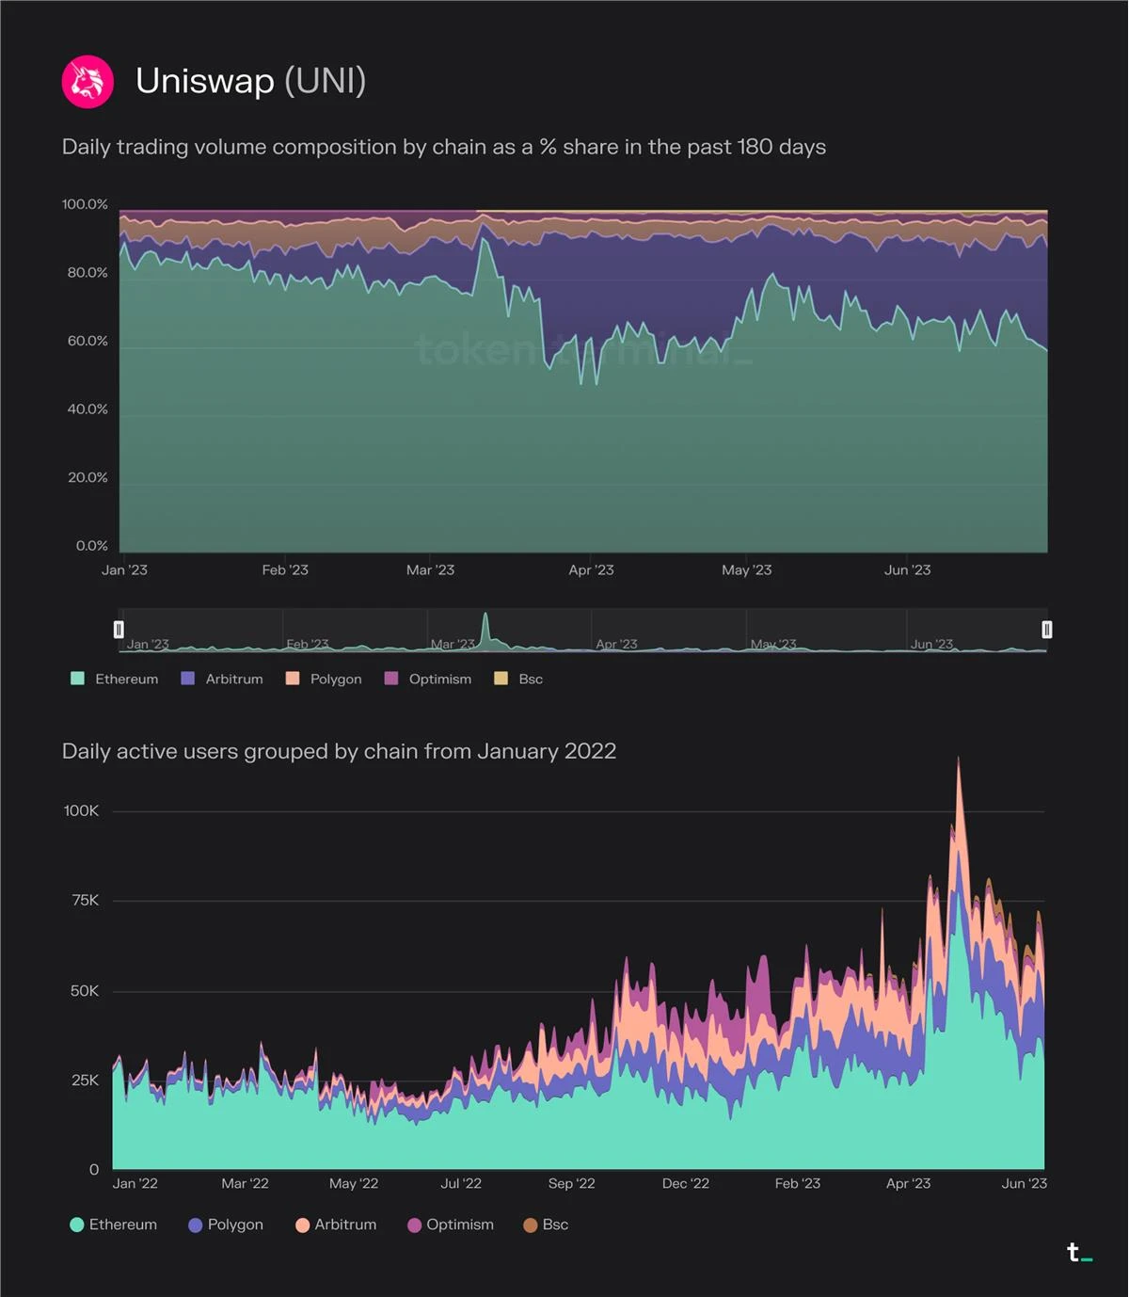
Task: Click the left range slider handle
Action: coord(119,630)
